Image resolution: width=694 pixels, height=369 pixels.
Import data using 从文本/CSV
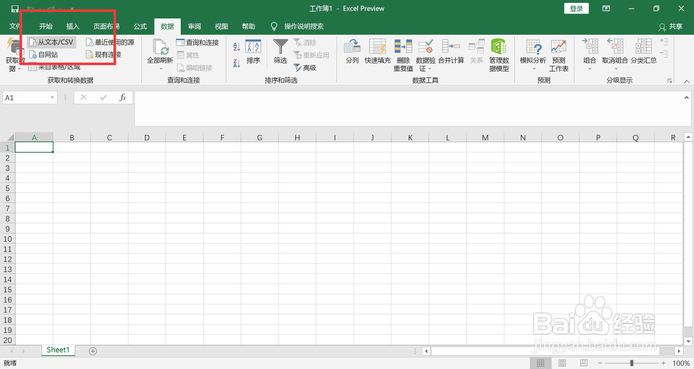pyautogui.click(x=51, y=42)
